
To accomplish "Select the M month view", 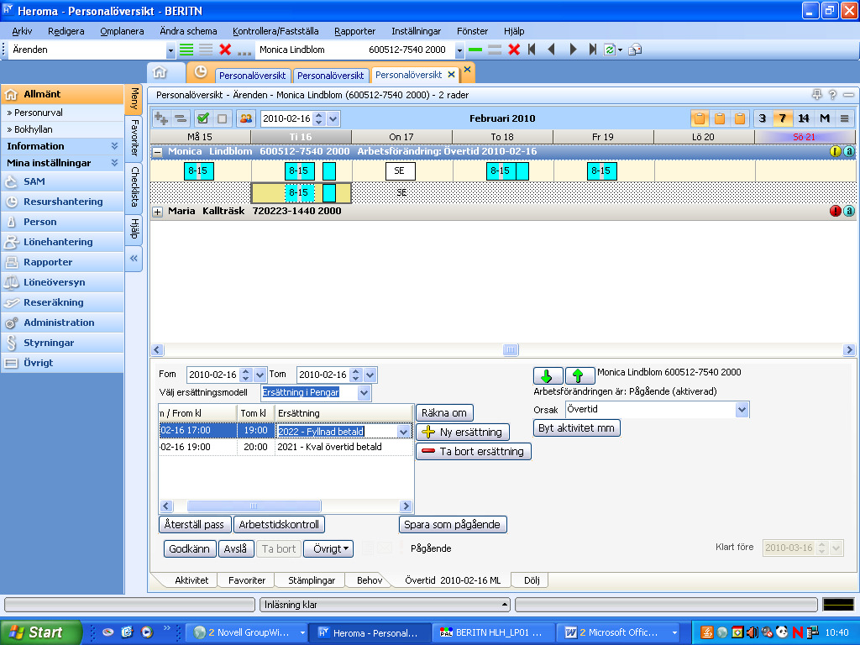I will coord(825,118).
